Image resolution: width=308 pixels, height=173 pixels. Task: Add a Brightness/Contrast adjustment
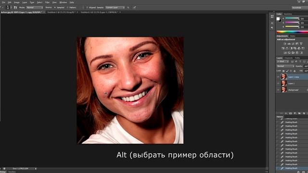tap(285, 44)
